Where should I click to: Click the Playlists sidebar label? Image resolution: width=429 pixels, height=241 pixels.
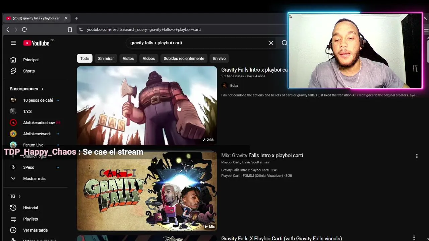[x=30, y=219]
